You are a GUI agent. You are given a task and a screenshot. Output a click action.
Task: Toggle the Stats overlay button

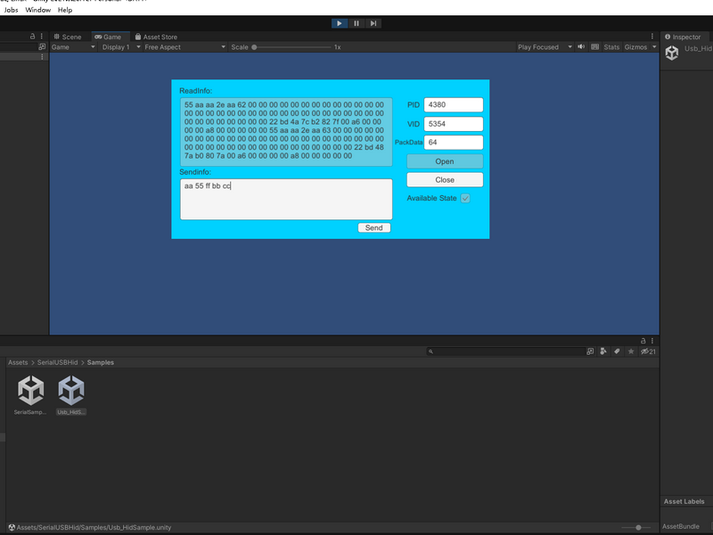(x=611, y=47)
